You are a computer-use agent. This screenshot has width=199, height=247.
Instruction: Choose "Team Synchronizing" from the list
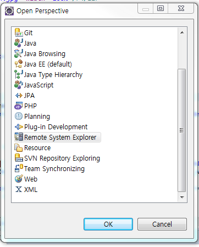click(54, 169)
